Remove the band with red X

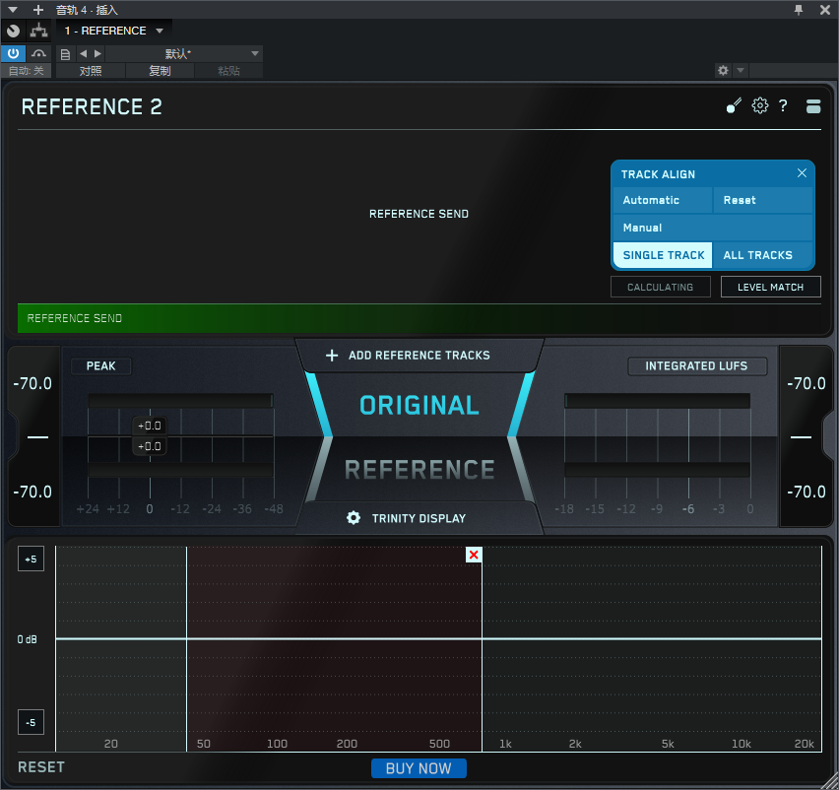point(474,555)
